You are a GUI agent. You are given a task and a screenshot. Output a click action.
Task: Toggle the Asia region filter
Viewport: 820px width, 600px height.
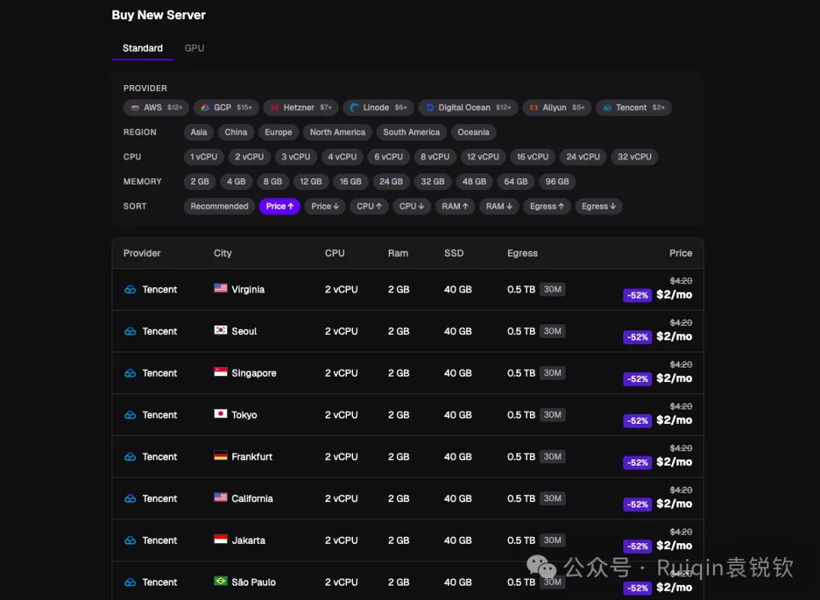pyautogui.click(x=199, y=132)
